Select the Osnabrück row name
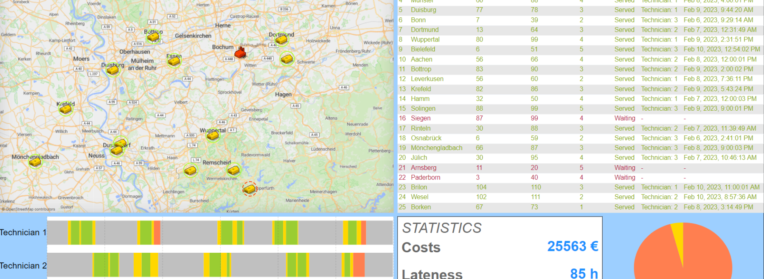The width and height of the screenshot is (764, 279). [426, 138]
